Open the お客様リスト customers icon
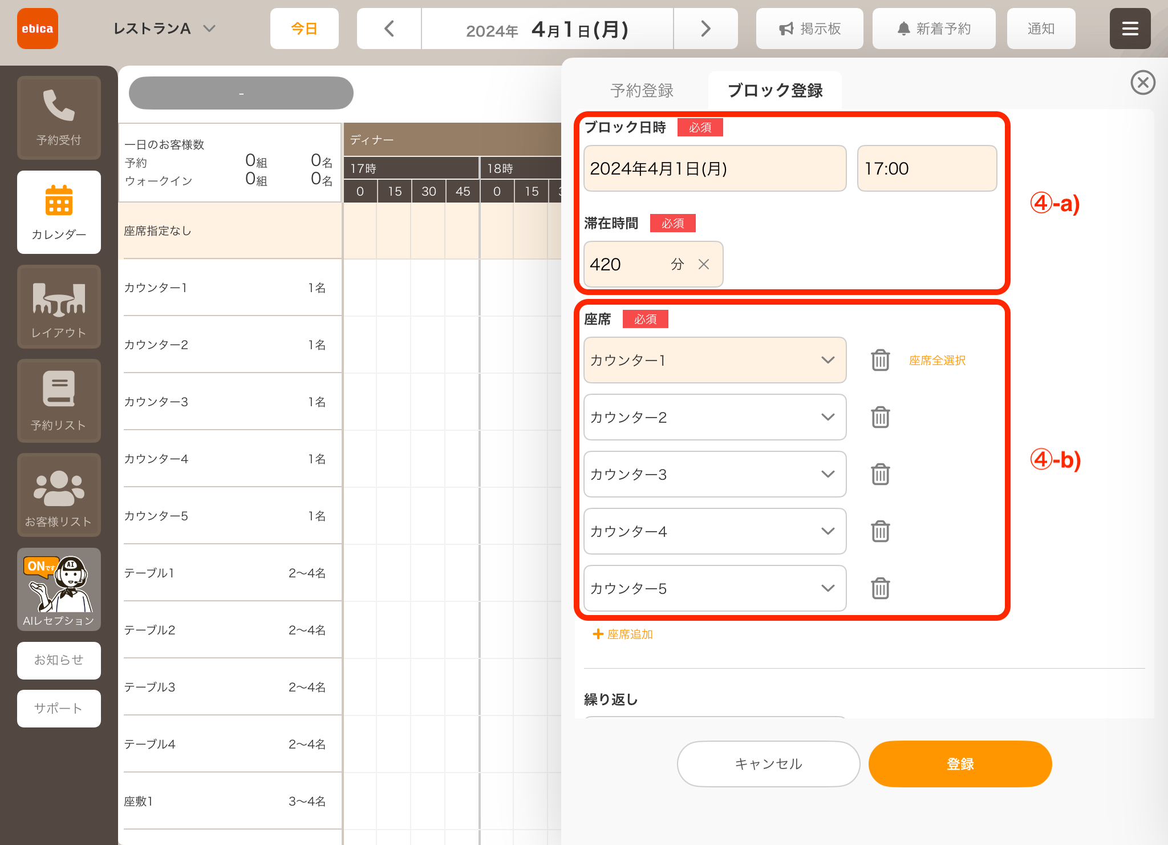Viewport: 1168px width, 845px height. pos(59,495)
